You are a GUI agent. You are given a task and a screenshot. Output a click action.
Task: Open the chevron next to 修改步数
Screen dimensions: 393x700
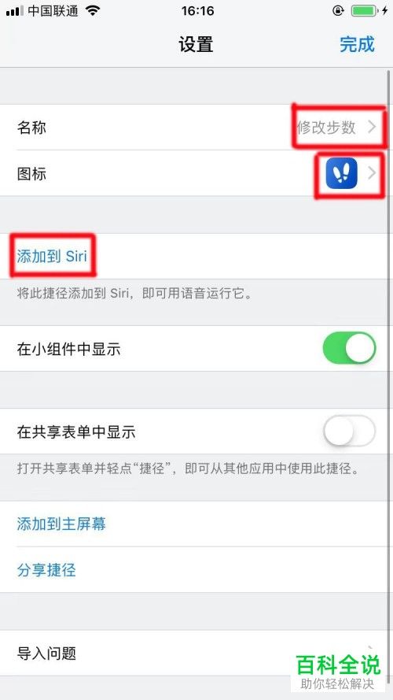(372, 128)
